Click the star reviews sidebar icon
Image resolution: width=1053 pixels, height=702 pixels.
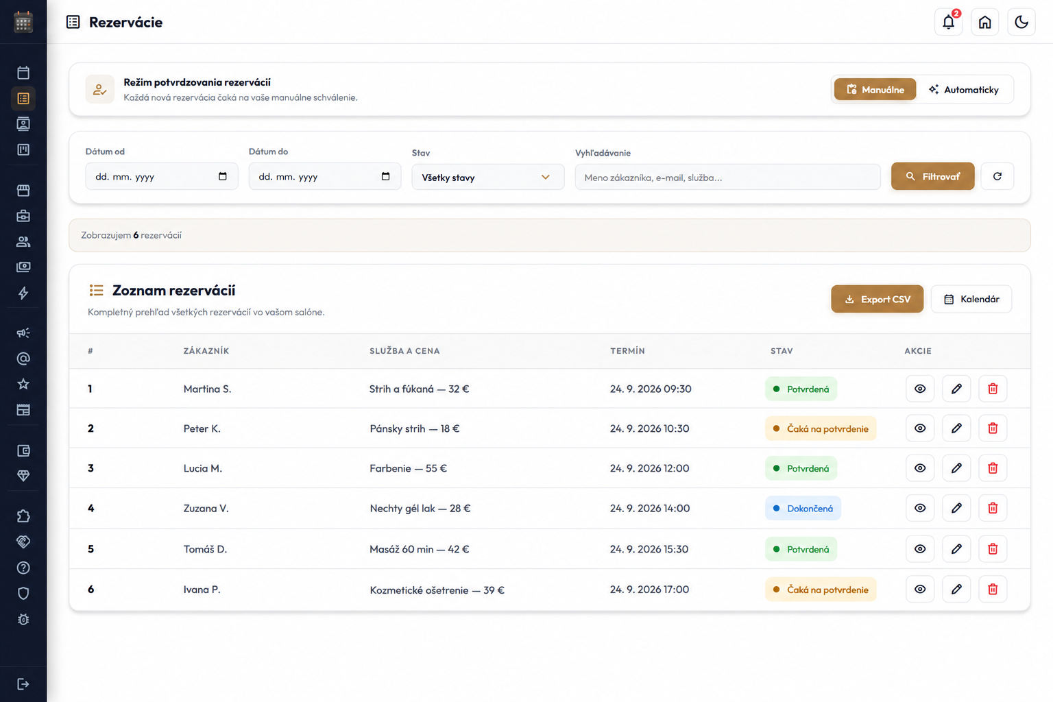coord(23,384)
